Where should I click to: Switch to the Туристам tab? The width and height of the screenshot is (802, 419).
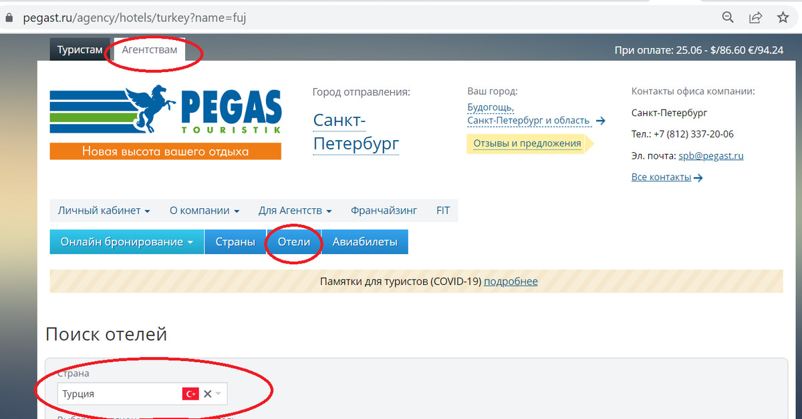80,50
